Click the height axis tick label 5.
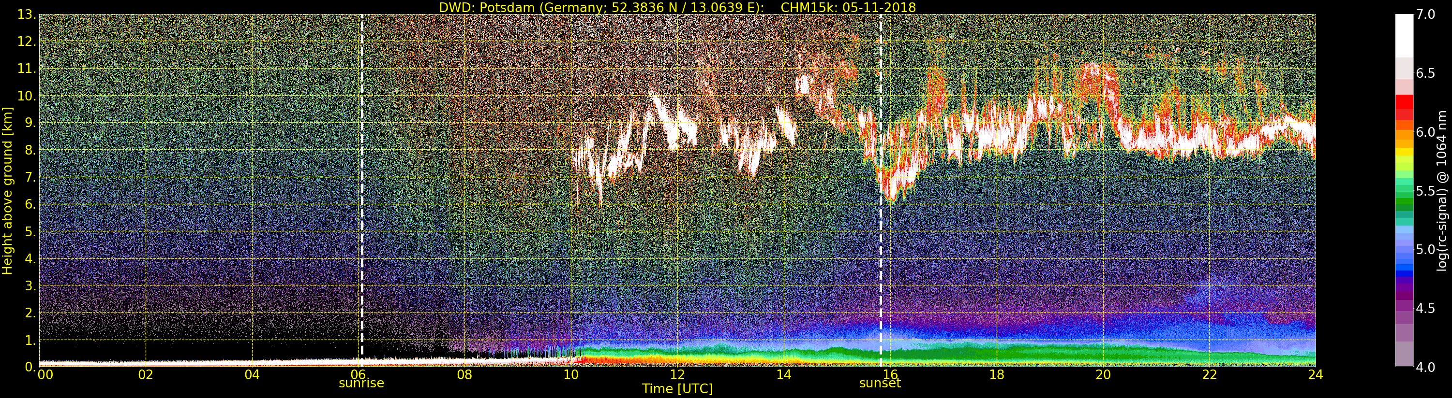The width and height of the screenshot is (1452, 398). point(30,231)
